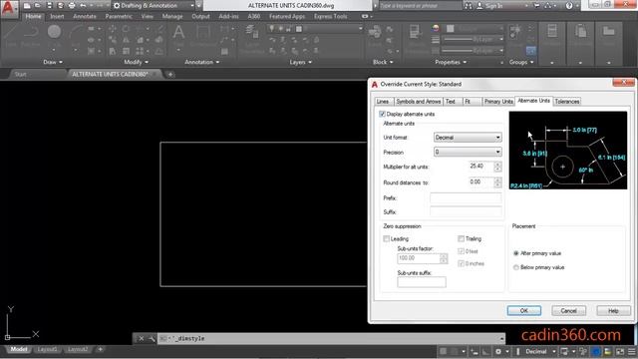The height and width of the screenshot is (359, 638).
Task: Switch to the Primary Units tab
Action: (x=498, y=102)
